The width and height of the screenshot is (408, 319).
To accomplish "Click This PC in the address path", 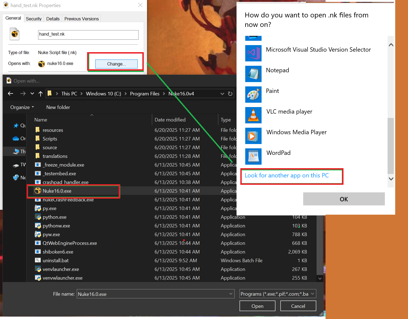I will click(69, 93).
